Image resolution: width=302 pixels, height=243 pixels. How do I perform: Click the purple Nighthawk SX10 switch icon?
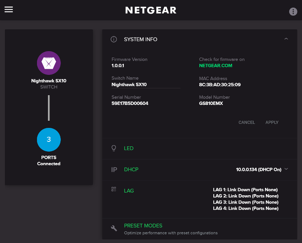tap(49, 63)
